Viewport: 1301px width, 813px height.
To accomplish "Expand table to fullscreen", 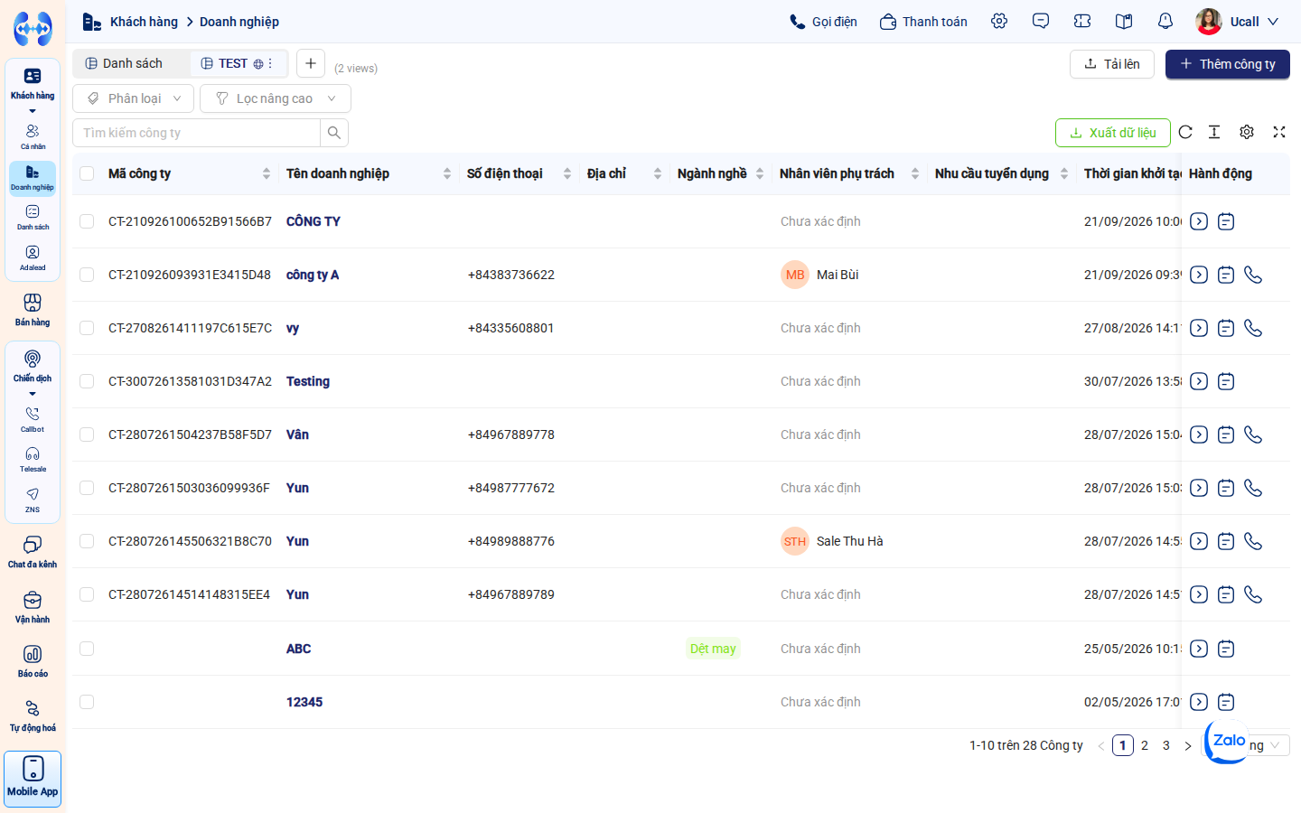I will pyautogui.click(x=1279, y=132).
